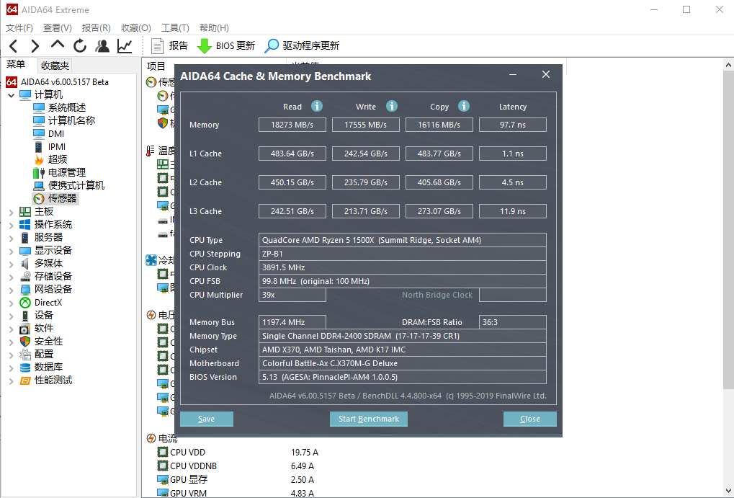Select CPU VDD current row
Viewport: 734px width, 498px height.
click(x=238, y=453)
